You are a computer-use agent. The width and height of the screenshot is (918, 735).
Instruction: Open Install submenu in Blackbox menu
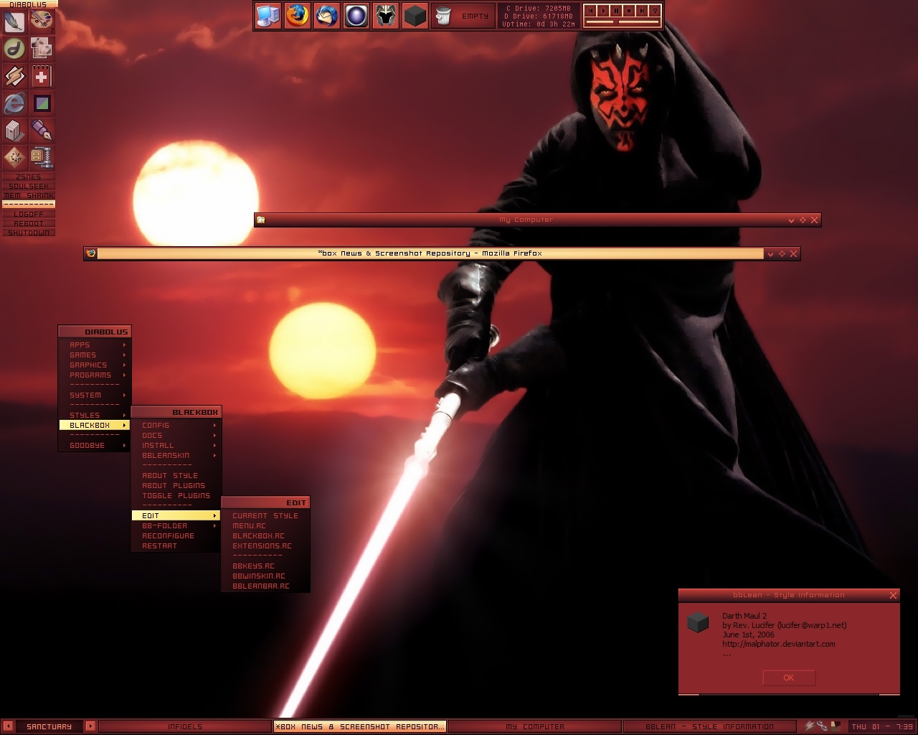(x=176, y=445)
